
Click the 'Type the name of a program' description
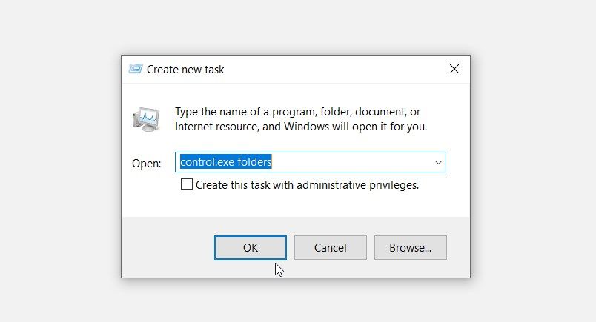301,119
